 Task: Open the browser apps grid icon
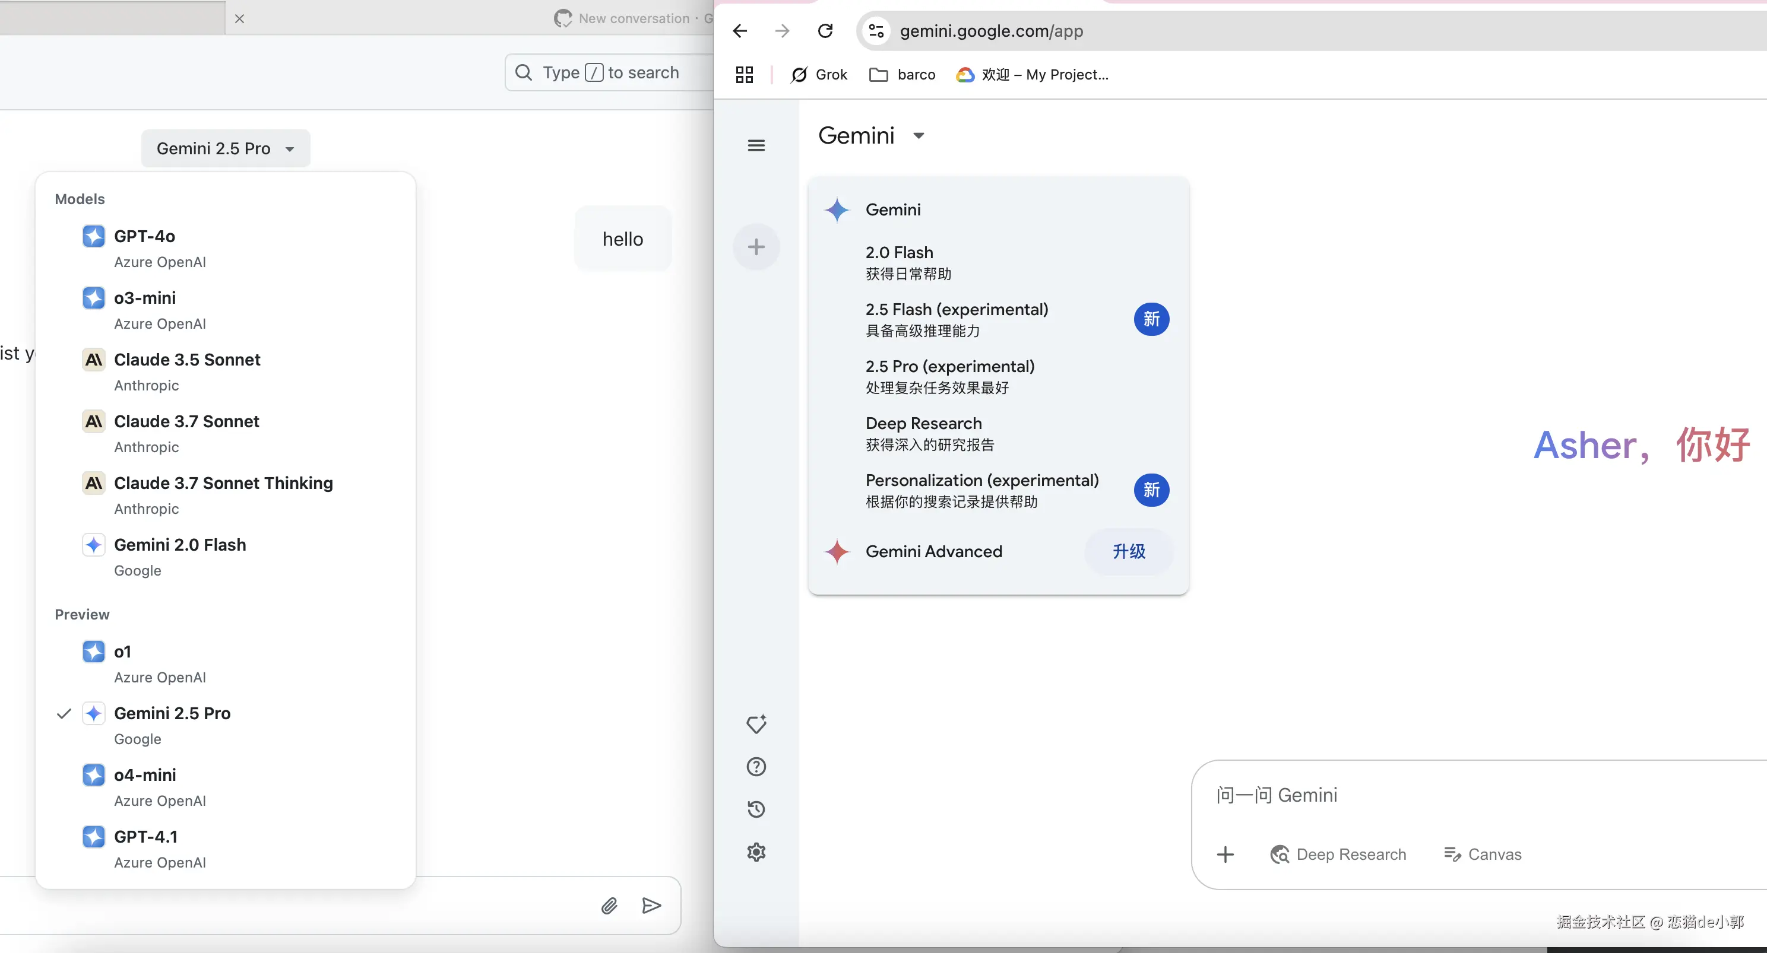click(744, 74)
